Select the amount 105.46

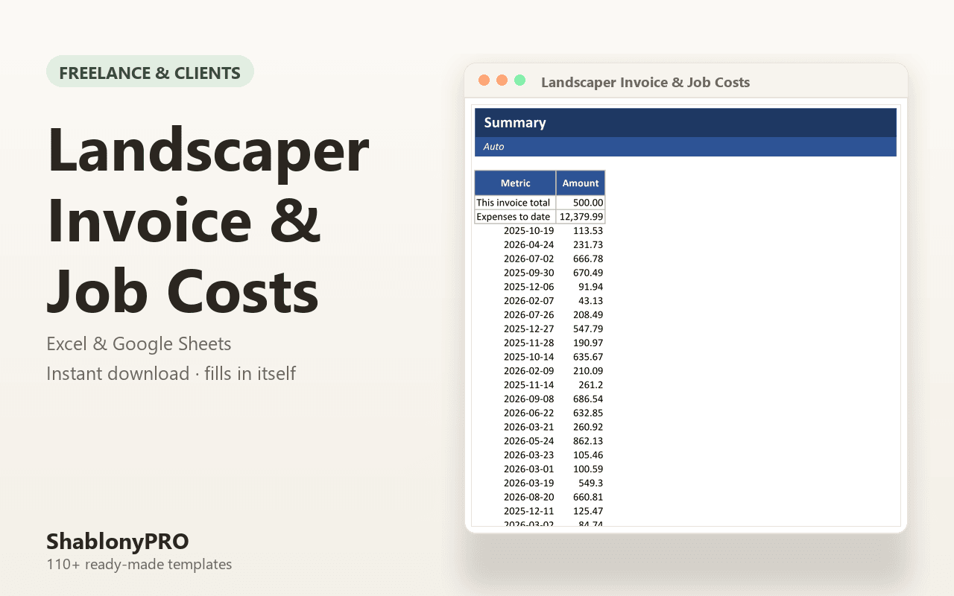click(587, 455)
